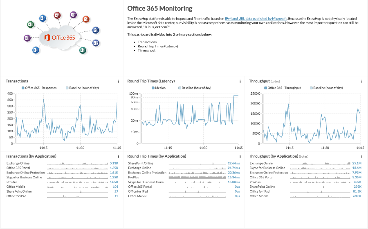This screenshot has height=229, width=368.
Task: Click Exchange Online throughput sparkline
Action: pos(320,163)
